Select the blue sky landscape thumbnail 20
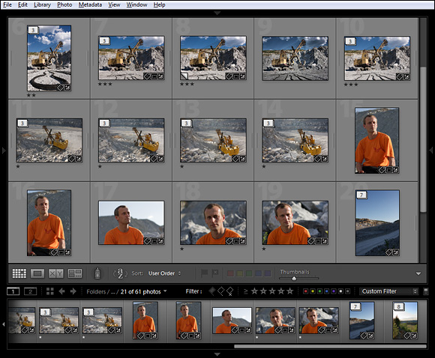Screen dimensions: 435x358 [377, 222]
